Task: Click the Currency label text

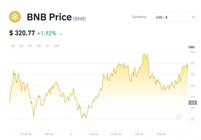Action: pyautogui.click(x=139, y=17)
